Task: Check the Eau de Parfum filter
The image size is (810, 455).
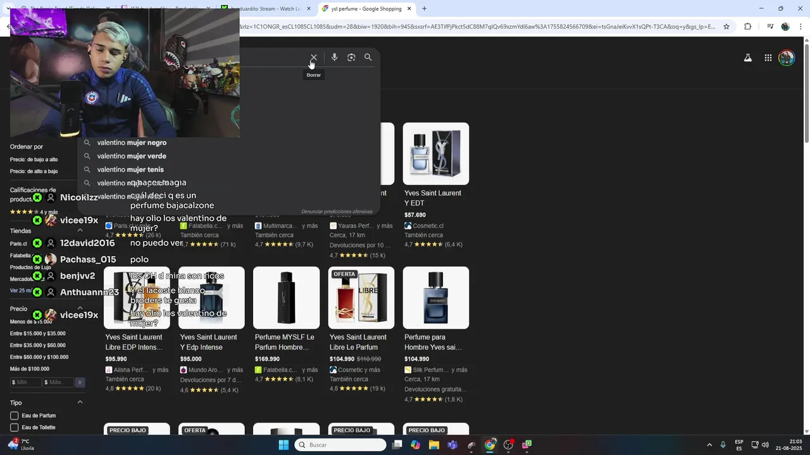Action: click(x=15, y=416)
